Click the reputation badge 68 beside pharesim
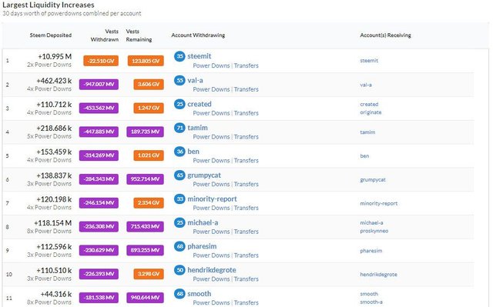 179,246
